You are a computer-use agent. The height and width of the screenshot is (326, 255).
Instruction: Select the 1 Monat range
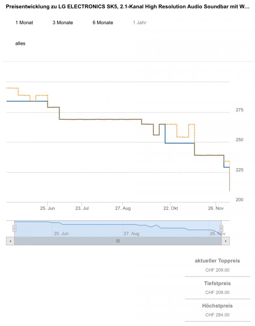(24, 23)
